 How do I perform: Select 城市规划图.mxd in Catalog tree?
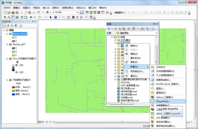coord(129,91)
